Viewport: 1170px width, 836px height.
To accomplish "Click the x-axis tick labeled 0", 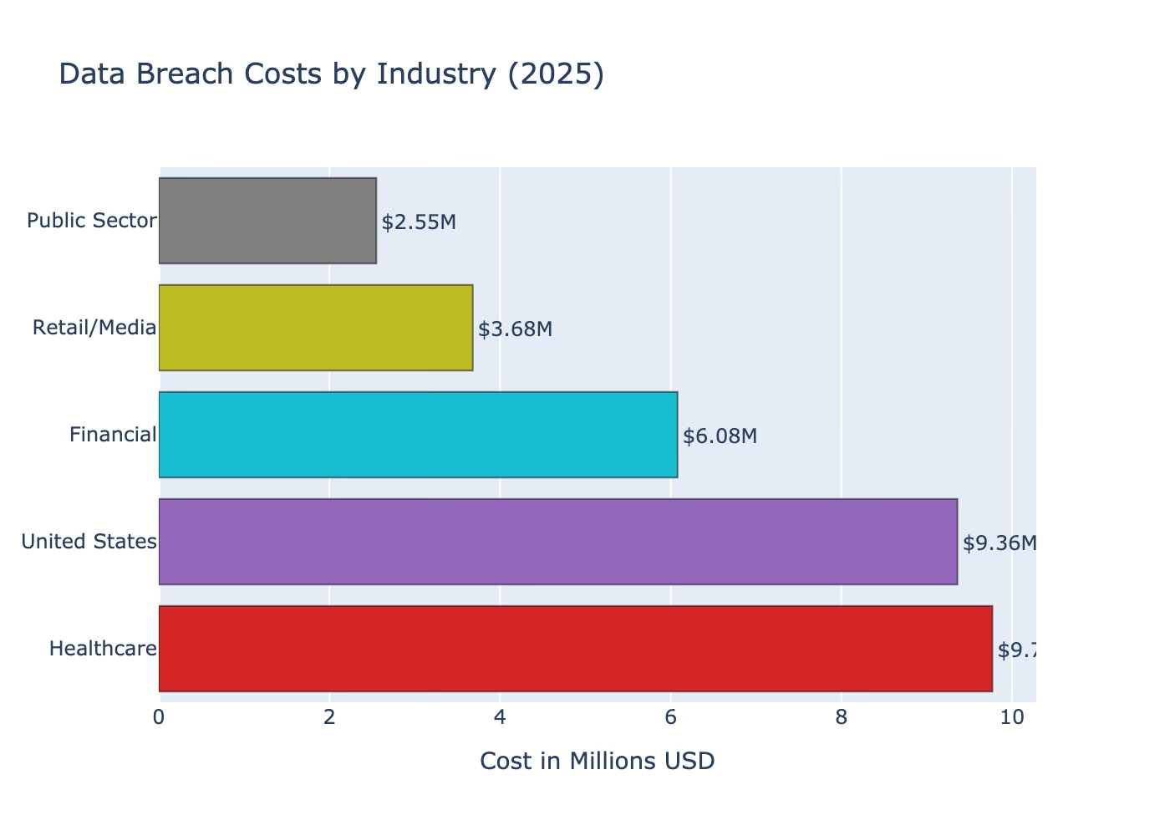I will (159, 717).
